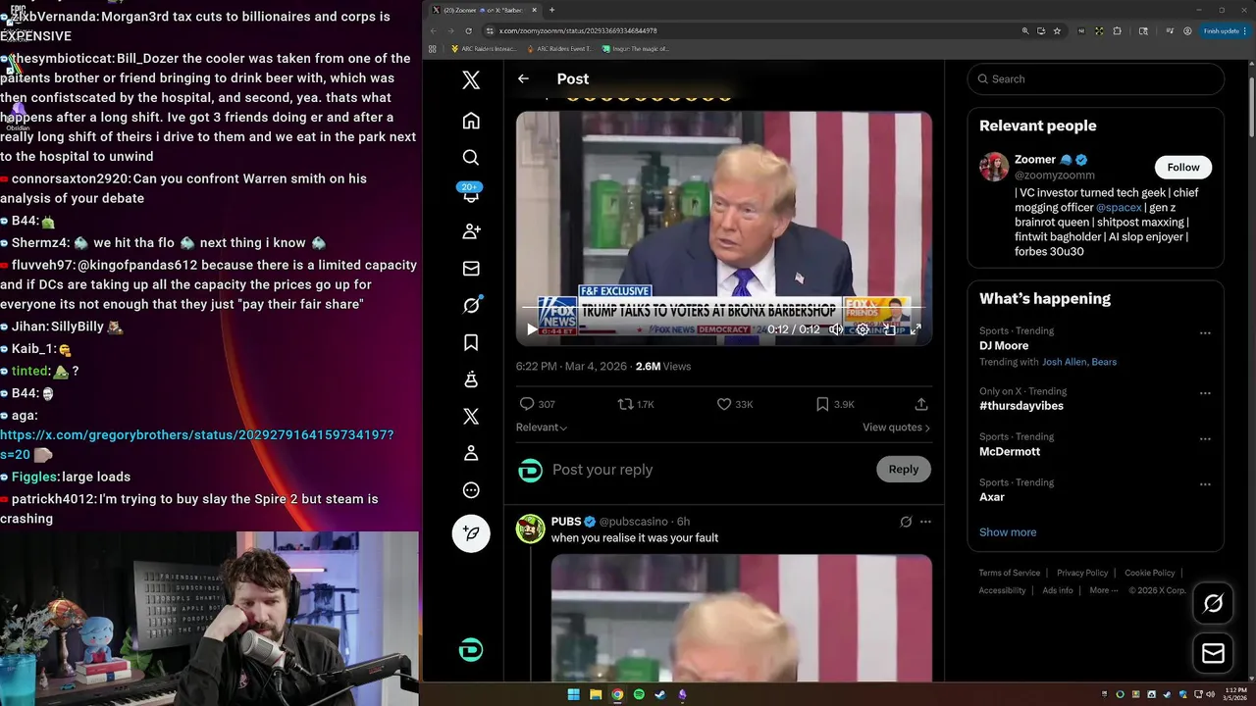This screenshot has width=1256, height=706.
Task: Open the Follow people sidebar icon
Action: point(471,231)
